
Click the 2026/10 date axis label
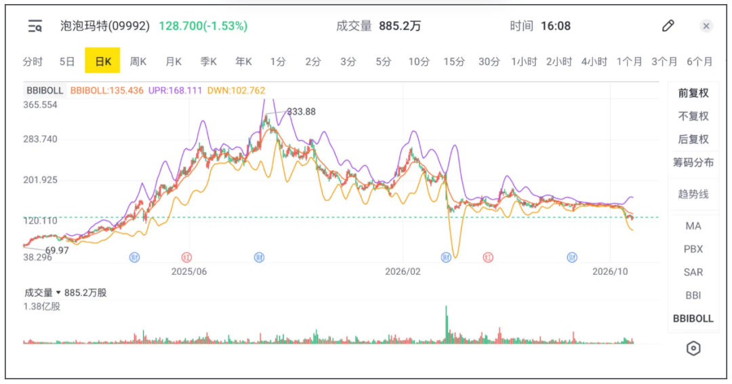(610, 272)
